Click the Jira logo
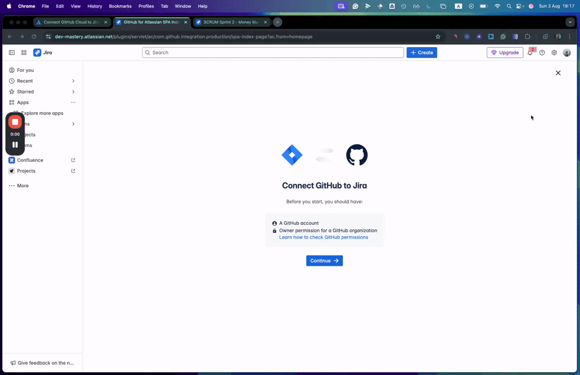580x375 pixels. tap(42, 53)
